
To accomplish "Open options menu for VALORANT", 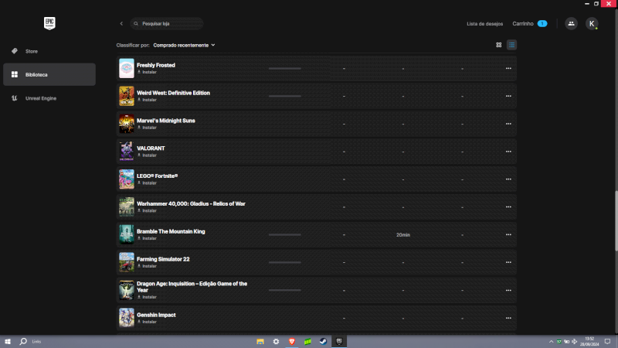I will click(508, 152).
